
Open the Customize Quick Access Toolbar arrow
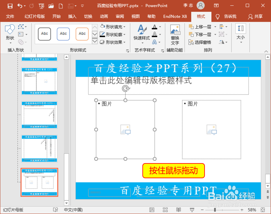(x=82, y=6)
